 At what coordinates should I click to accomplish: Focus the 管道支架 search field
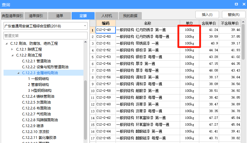point(45,36)
